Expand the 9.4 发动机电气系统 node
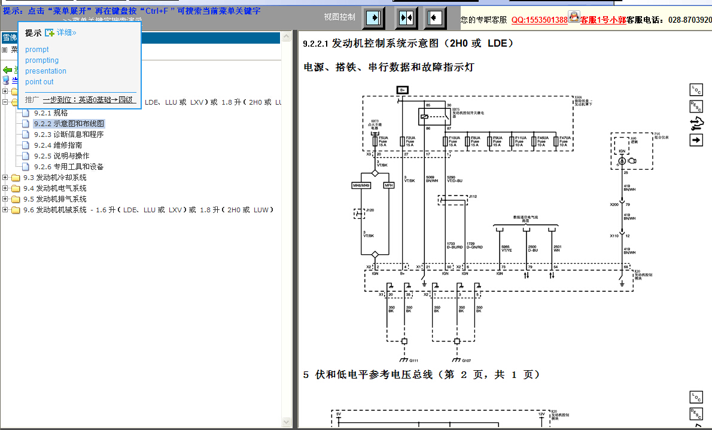The height and width of the screenshot is (430, 712). click(5, 188)
